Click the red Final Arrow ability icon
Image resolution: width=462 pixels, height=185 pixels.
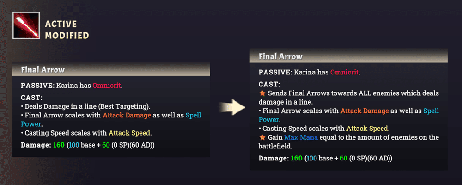(x=26, y=25)
